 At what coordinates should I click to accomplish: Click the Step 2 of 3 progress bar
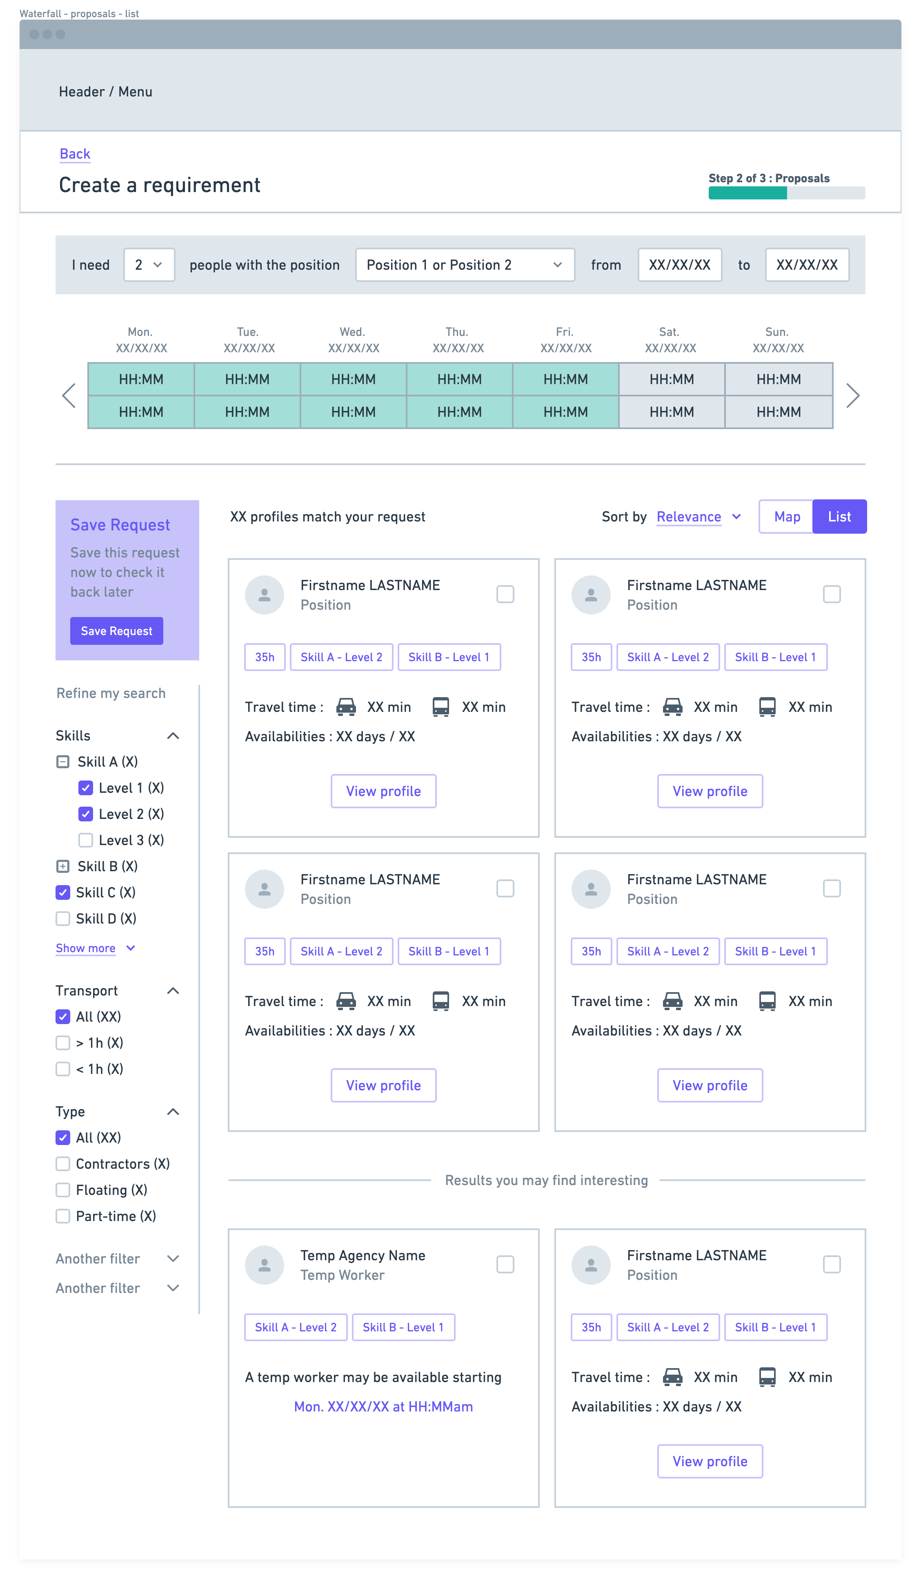(x=786, y=193)
